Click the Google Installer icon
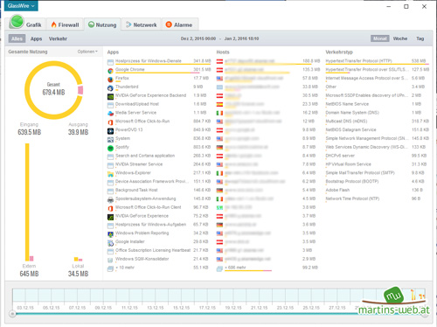The image size is (437, 327). click(110, 243)
